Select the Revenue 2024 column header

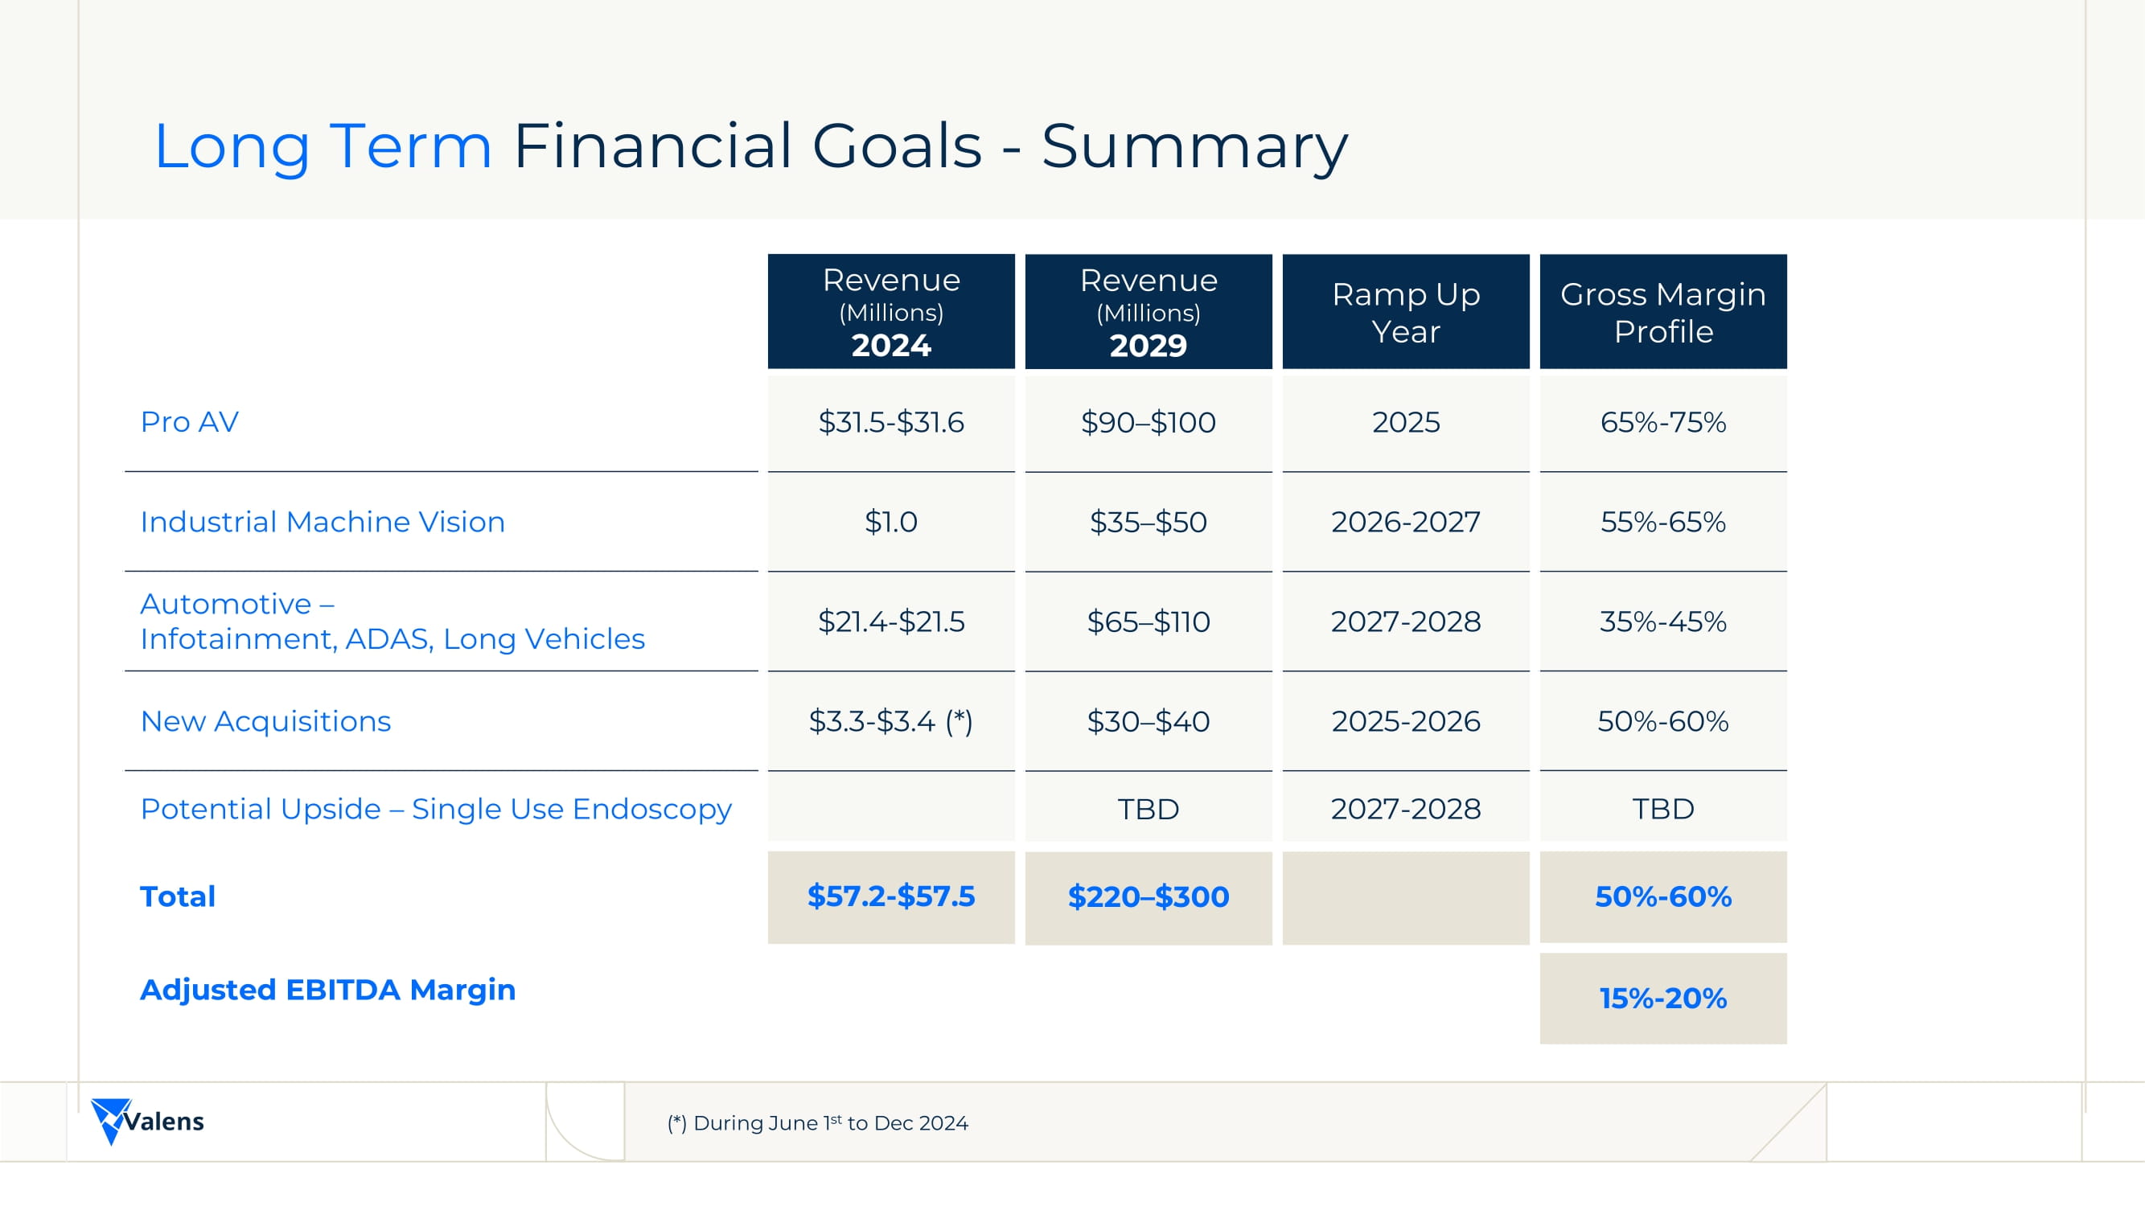pos(891,311)
